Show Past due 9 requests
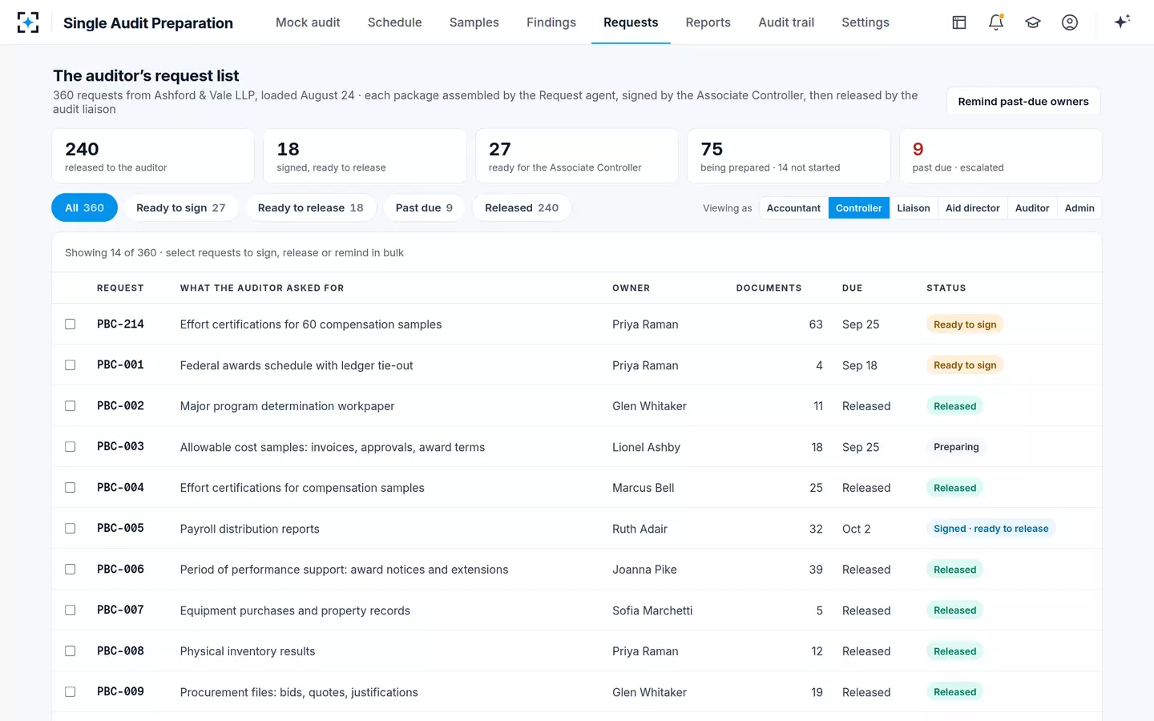The height and width of the screenshot is (721, 1154). point(424,207)
